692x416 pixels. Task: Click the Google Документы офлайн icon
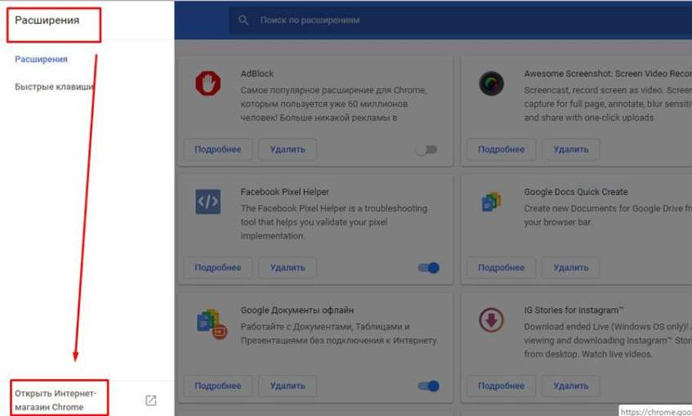212,324
